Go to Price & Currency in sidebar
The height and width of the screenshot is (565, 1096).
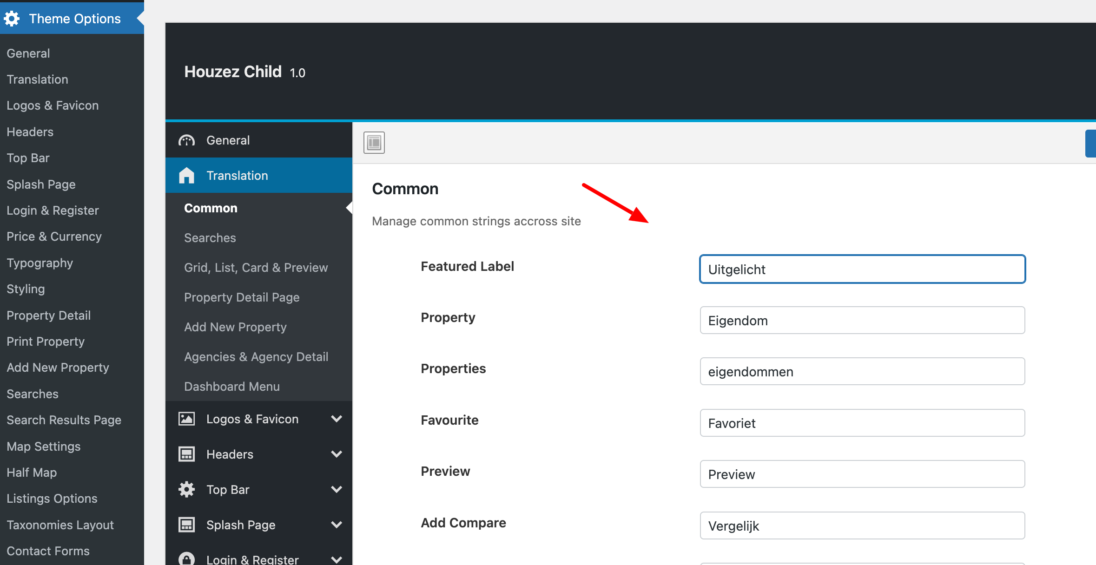[x=54, y=237]
